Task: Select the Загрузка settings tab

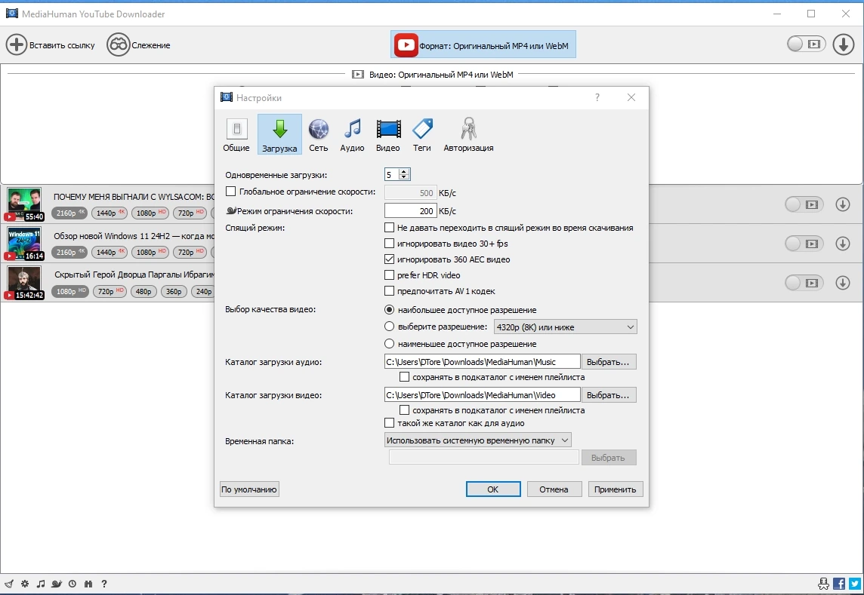Action: click(279, 135)
